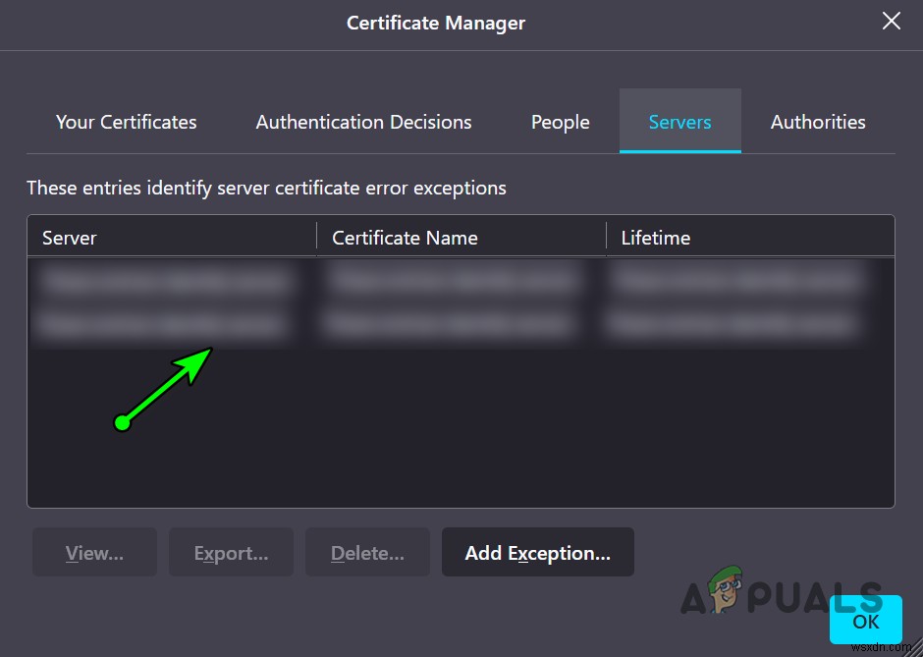This screenshot has width=923, height=657.
Task: Switch to the Your Certificates tab
Action: click(126, 122)
